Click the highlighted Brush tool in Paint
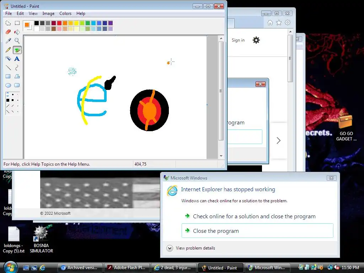The width and height of the screenshot is (364, 273). (x=17, y=50)
